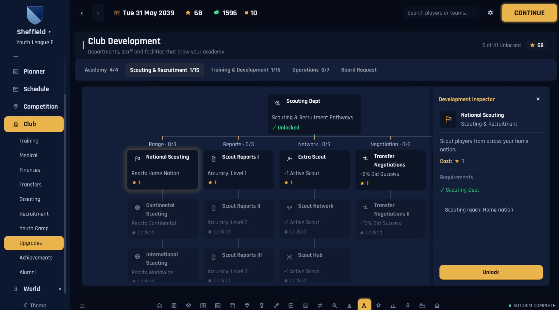Open Schedule in the sidebar

point(34,89)
